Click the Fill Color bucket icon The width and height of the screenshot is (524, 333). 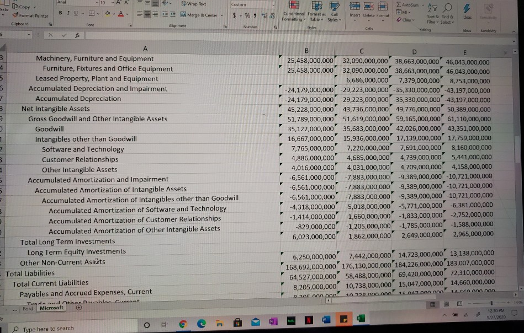pyautogui.click(x=108, y=14)
